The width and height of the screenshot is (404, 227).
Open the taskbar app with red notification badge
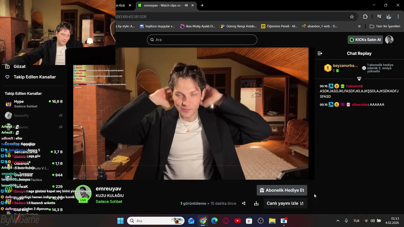click(284, 221)
